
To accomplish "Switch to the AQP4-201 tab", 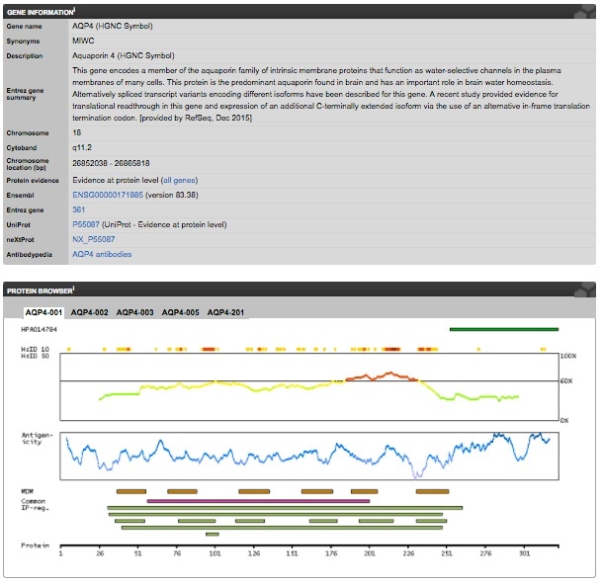I will click(x=225, y=312).
